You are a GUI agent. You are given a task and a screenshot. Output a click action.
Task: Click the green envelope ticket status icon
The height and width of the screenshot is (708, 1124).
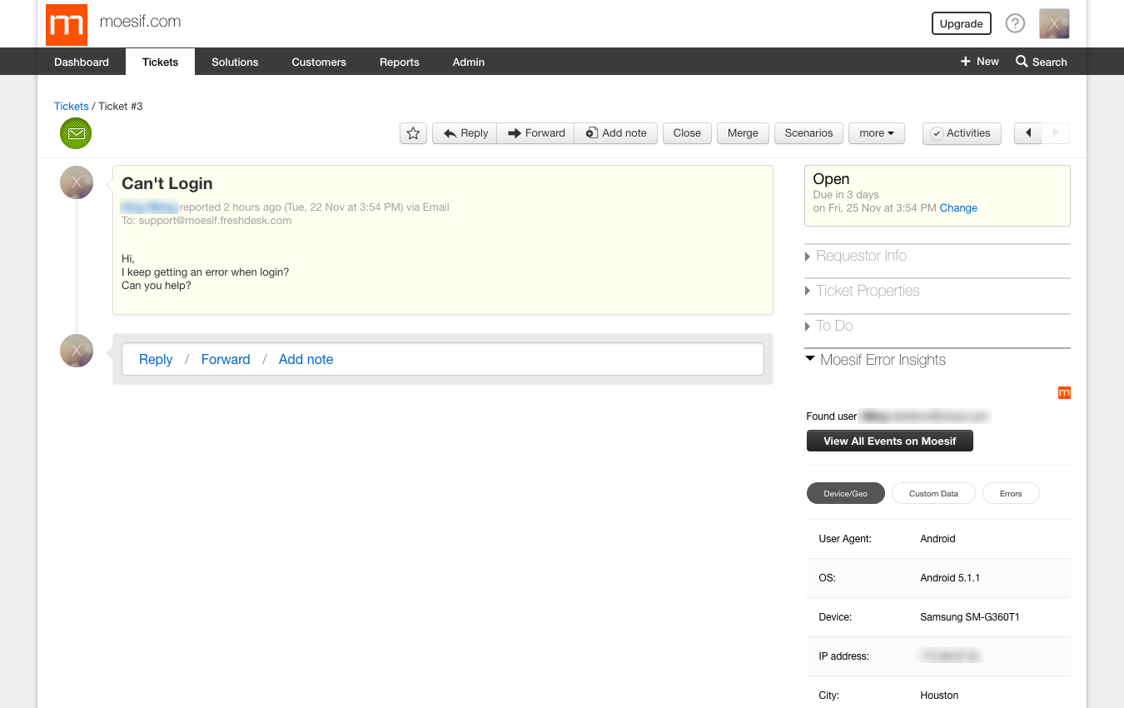tap(75, 132)
